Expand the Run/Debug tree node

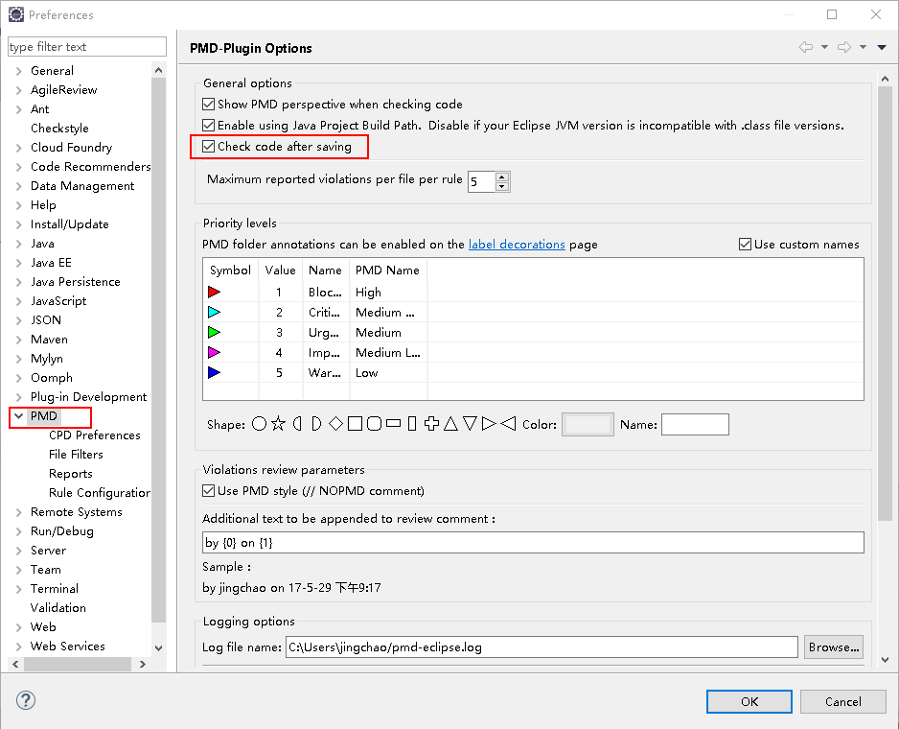19,531
